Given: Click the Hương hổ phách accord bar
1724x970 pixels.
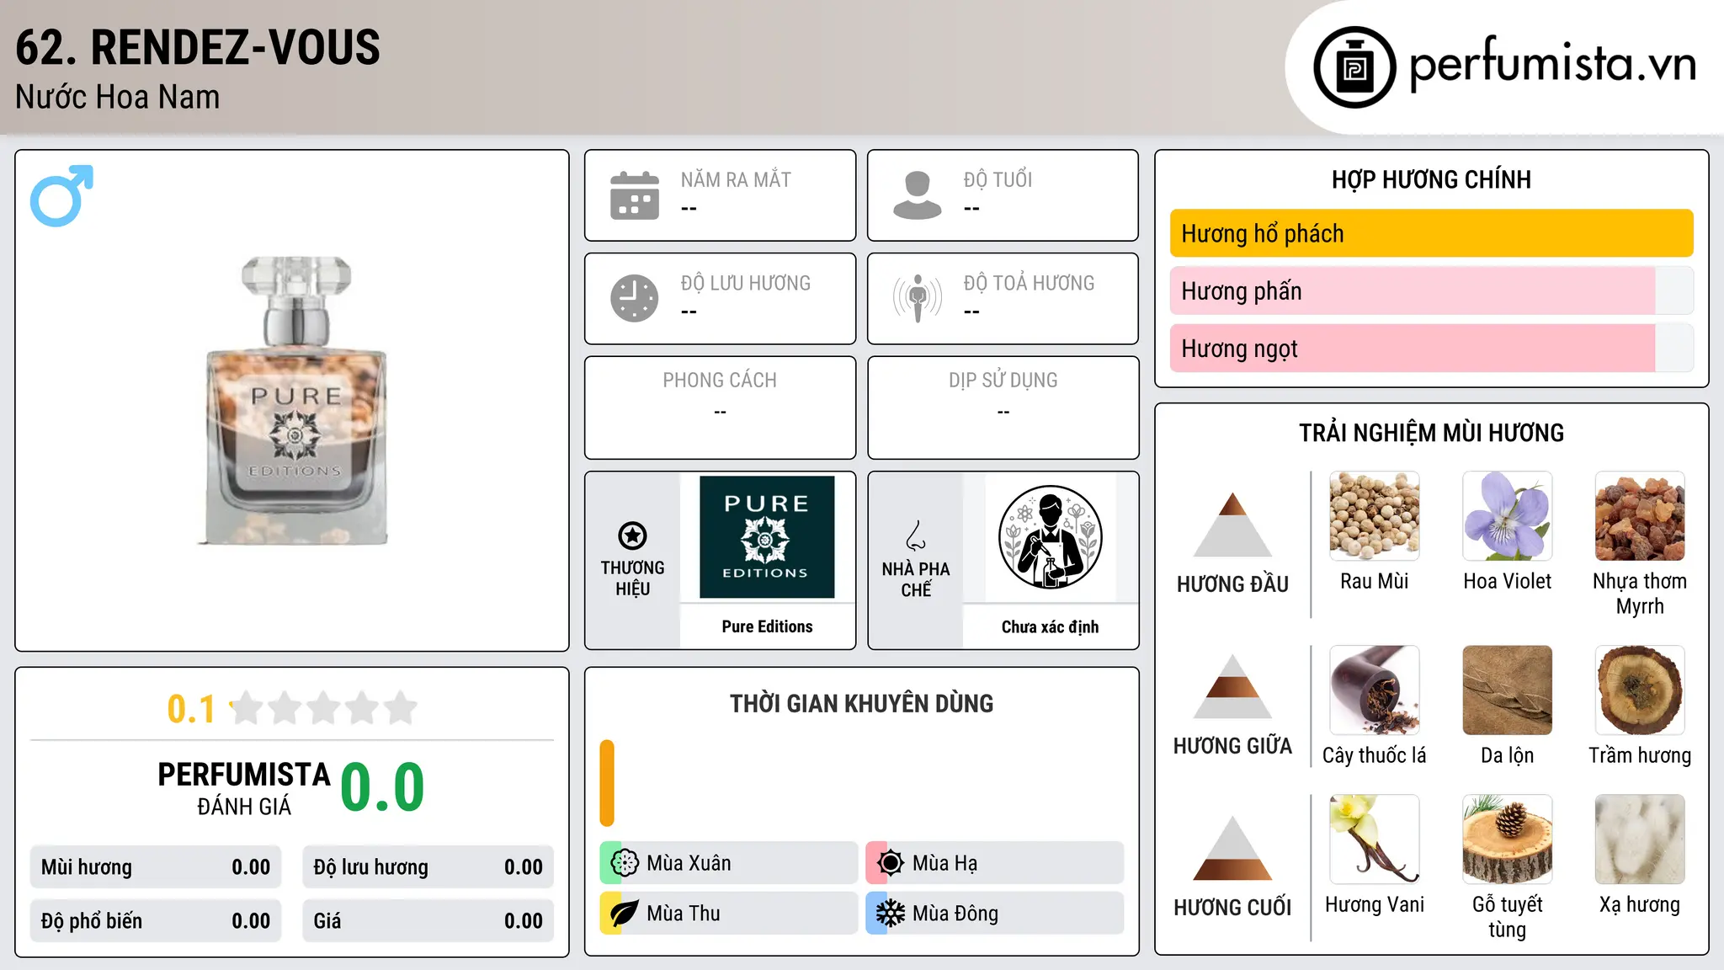Looking at the screenshot, I should [x=1432, y=233].
